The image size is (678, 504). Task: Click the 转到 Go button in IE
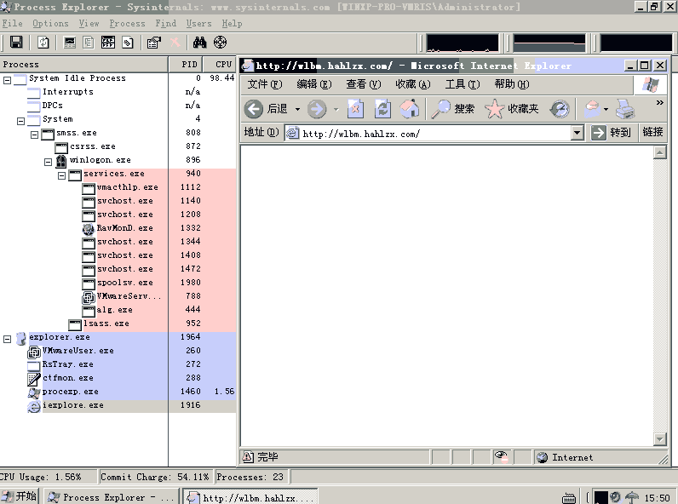click(612, 132)
